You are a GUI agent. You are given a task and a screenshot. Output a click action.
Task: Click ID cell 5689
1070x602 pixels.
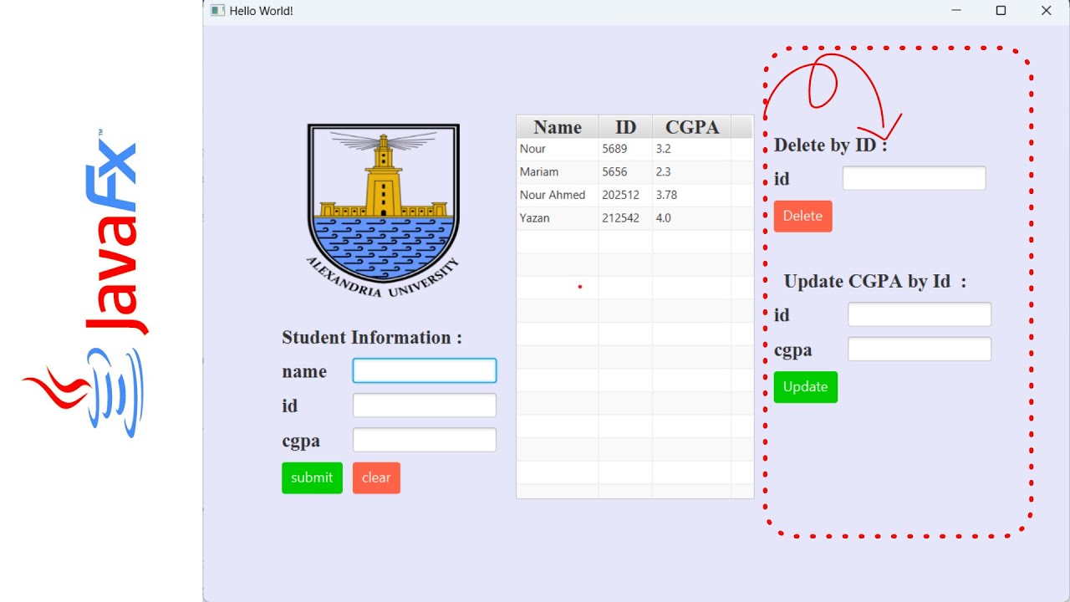(x=625, y=149)
